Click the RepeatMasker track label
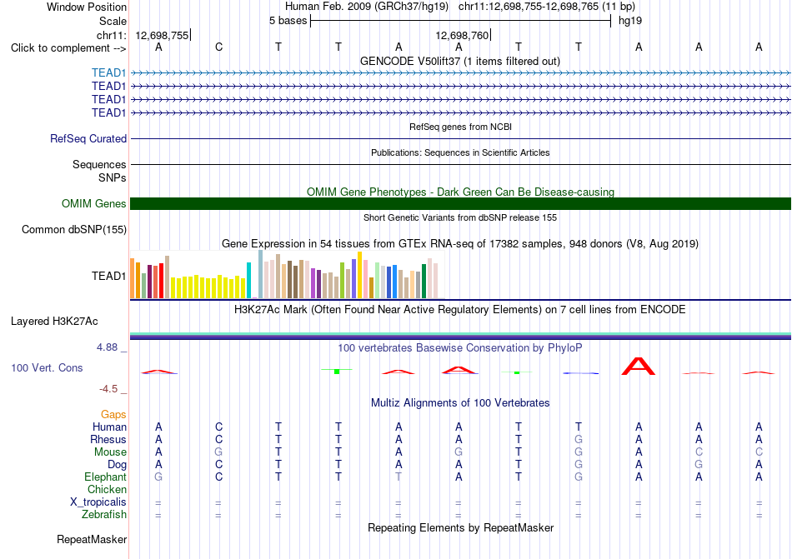792x559 pixels. point(92,539)
